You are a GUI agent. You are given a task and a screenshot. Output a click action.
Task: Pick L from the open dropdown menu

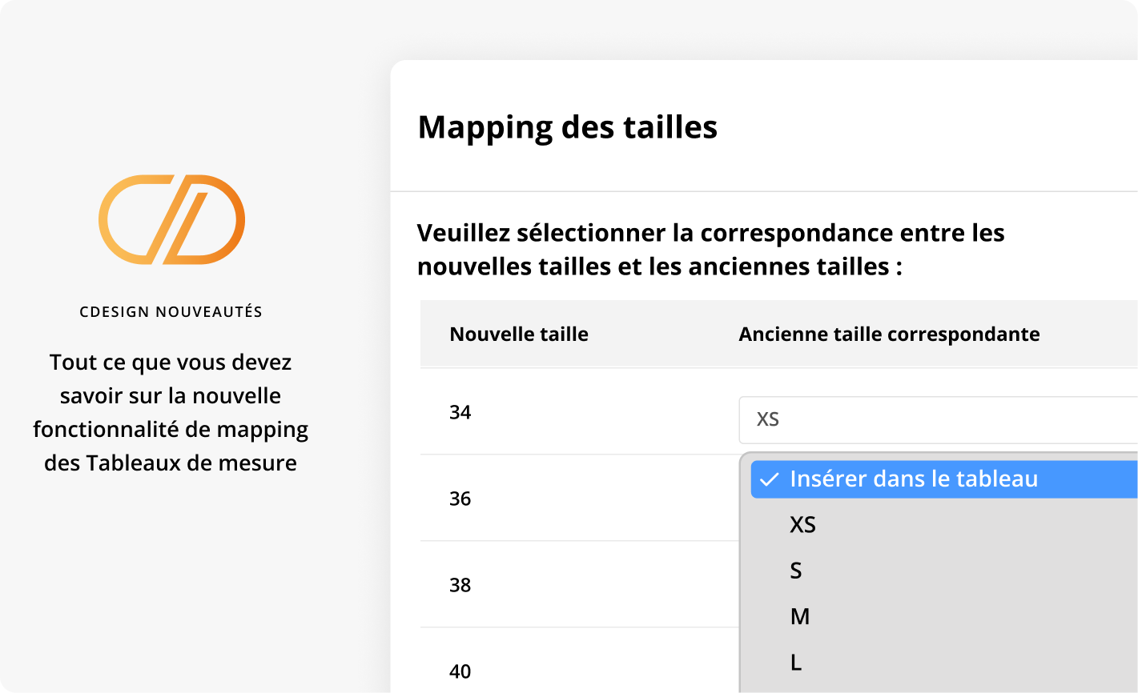(x=795, y=662)
